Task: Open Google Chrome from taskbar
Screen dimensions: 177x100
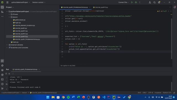Action: pyautogui.click(x=63, y=97)
